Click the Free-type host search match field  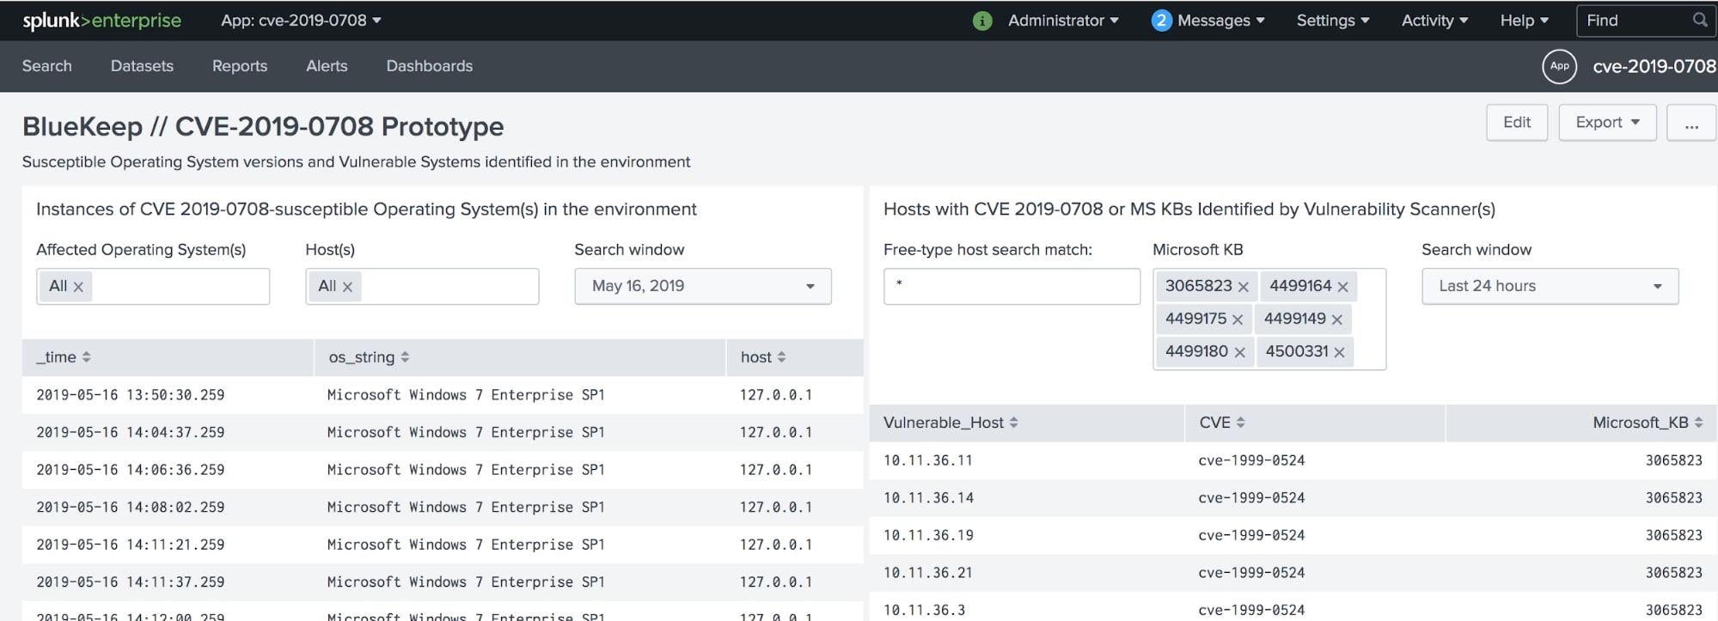[1012, 286]
